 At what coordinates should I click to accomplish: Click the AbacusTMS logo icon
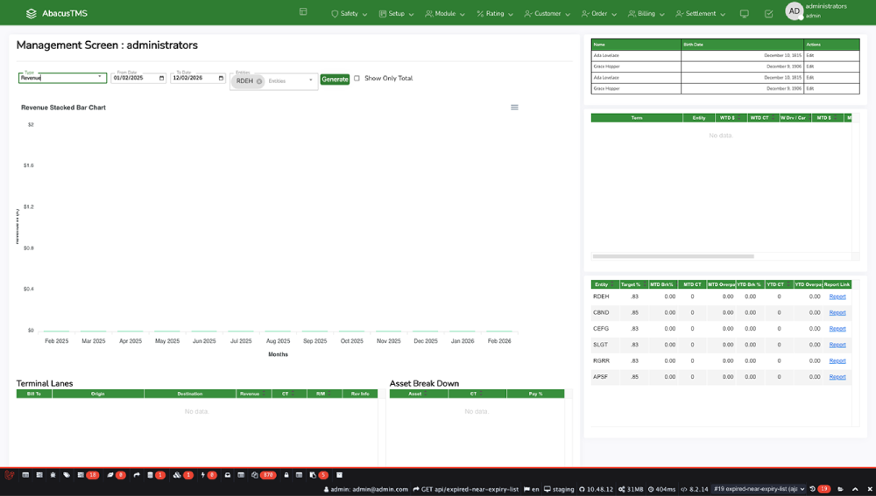point(32,13)
